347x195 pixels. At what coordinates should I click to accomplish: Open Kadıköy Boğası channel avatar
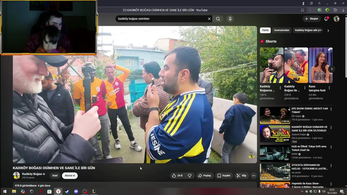[16, 175]
